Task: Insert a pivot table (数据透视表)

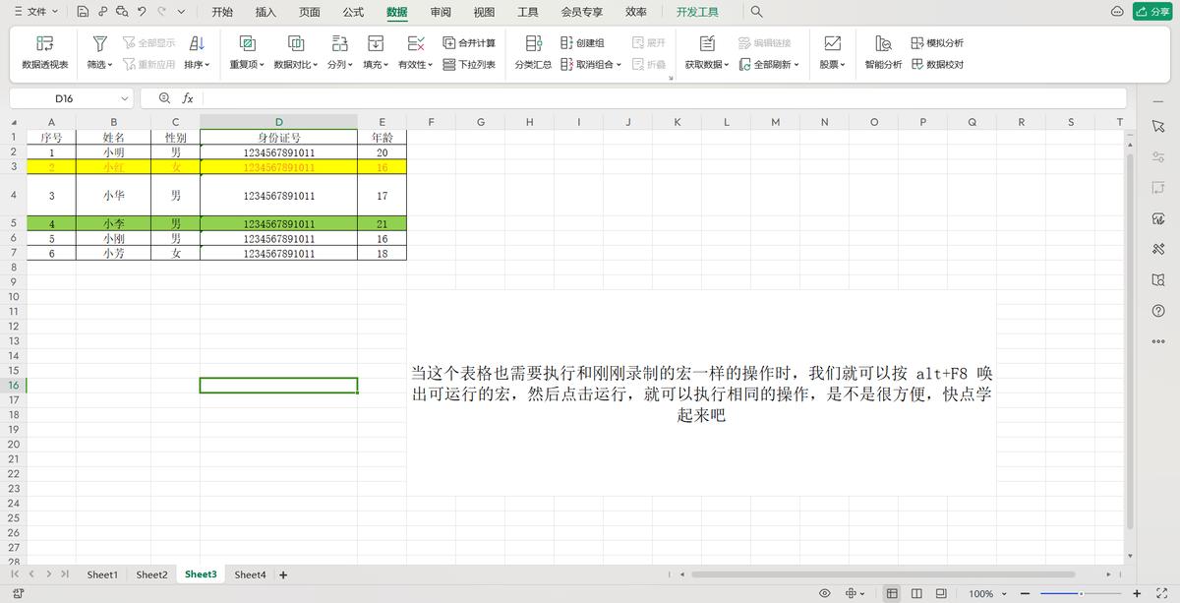Action: (43, 53)
